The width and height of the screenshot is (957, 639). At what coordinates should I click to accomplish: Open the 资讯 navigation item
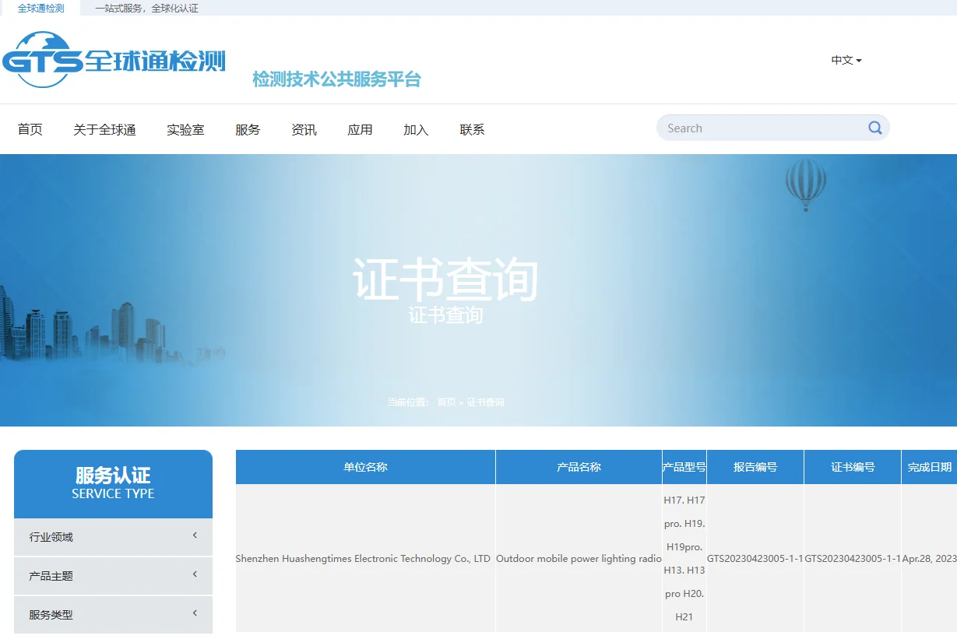click(304, 130)
